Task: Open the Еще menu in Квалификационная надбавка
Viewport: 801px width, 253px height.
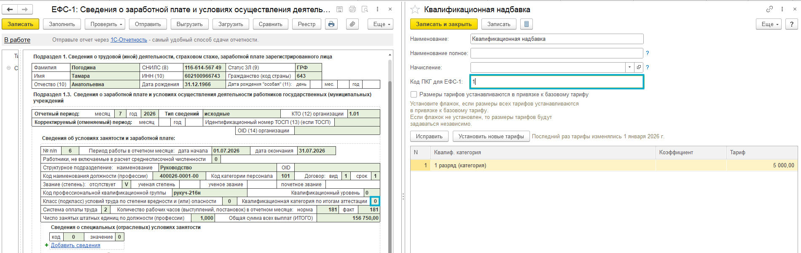Action: [x=769, y=24]
